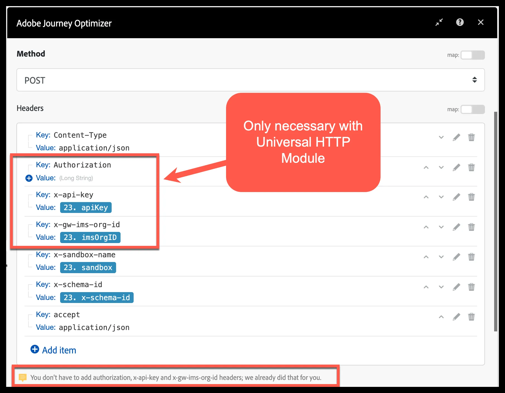The image size is (505, 393).
Task: Click the 23. apiKey mapped value
Action: pos(86,208)
